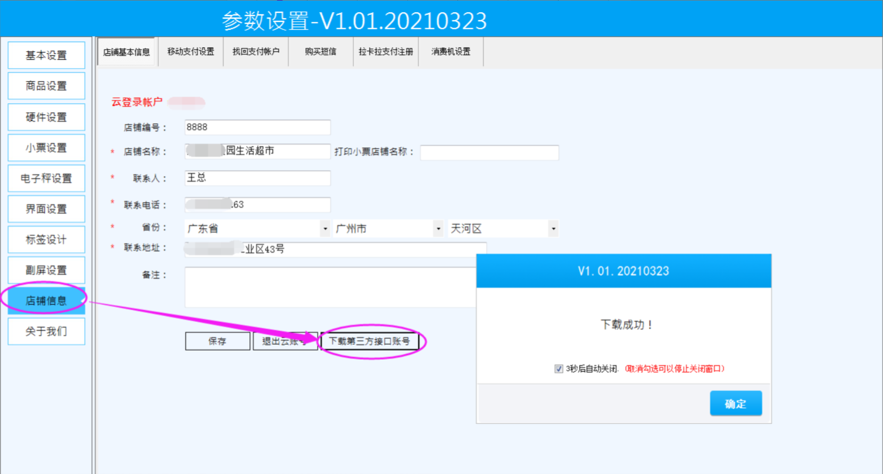Uncheck the 3秒后自动关闭 checkbox

pos(559,369)
